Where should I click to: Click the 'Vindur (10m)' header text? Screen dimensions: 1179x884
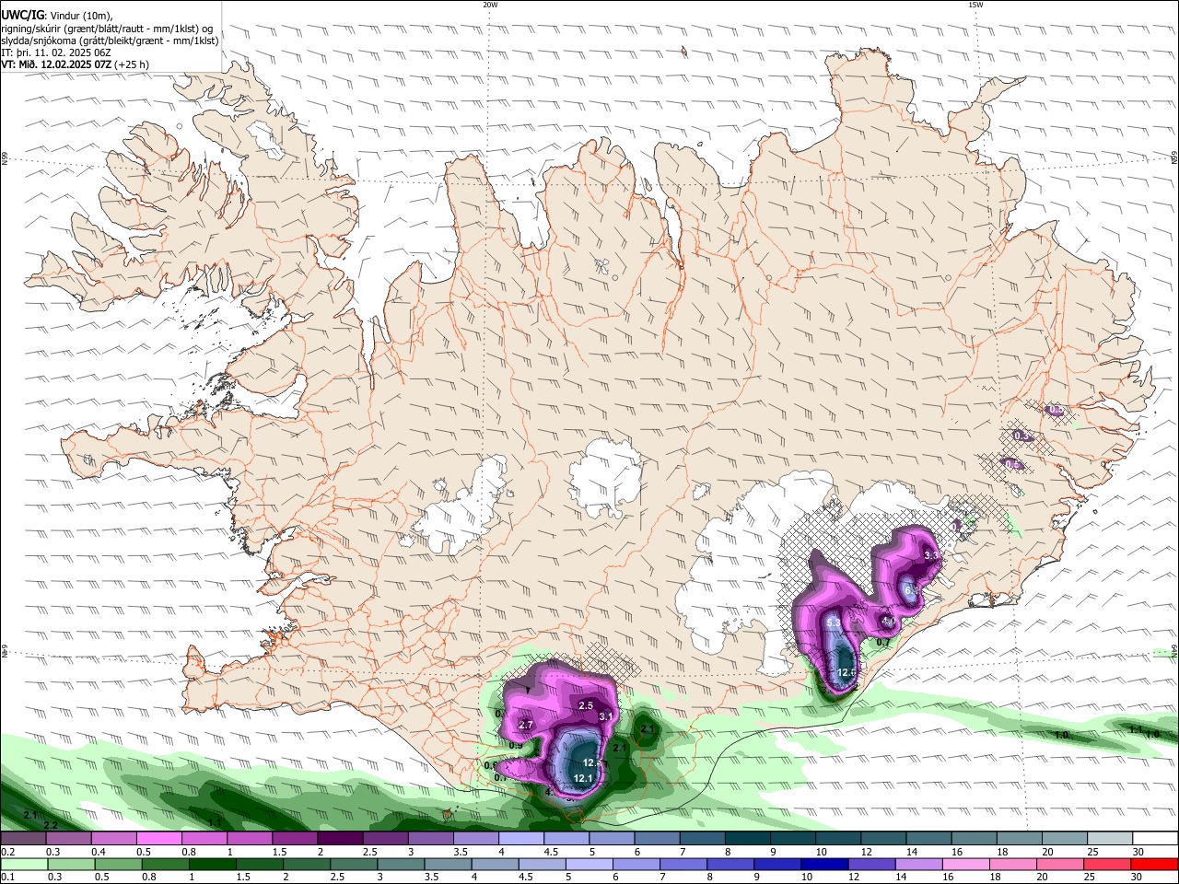pyautogui.click(x=78, y=16)
